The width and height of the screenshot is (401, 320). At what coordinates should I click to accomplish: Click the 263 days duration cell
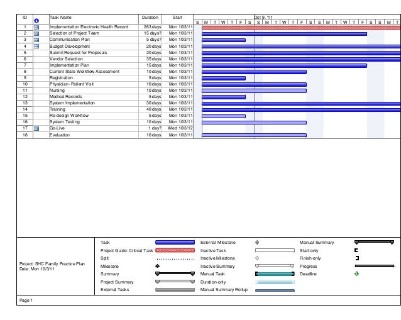[x=150, y=27]
